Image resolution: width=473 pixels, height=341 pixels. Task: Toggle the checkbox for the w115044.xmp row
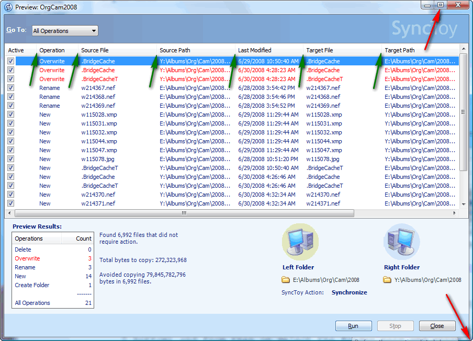tap(11, 141)
